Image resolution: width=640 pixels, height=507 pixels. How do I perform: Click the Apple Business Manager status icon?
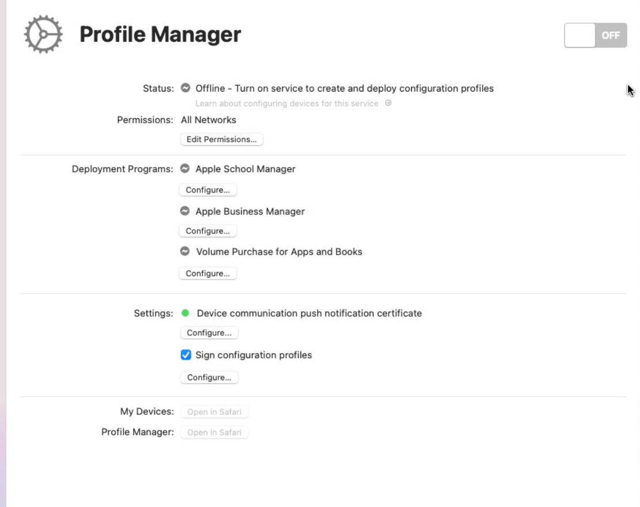coord(185,211)
